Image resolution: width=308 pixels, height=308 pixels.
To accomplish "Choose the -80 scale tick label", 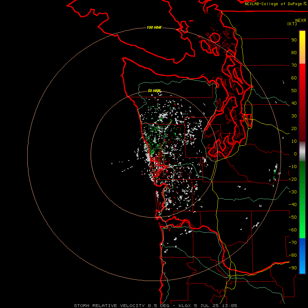I will tap(293, 255).
